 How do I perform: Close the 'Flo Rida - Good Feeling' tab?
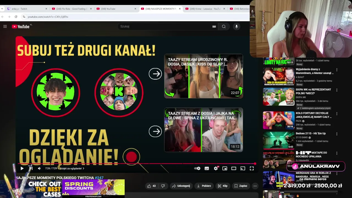click(x=91, y=9)
